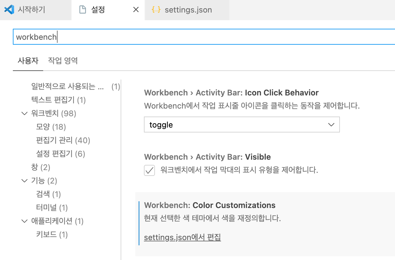Switch to the 시작하기 tab

[36, 10]
